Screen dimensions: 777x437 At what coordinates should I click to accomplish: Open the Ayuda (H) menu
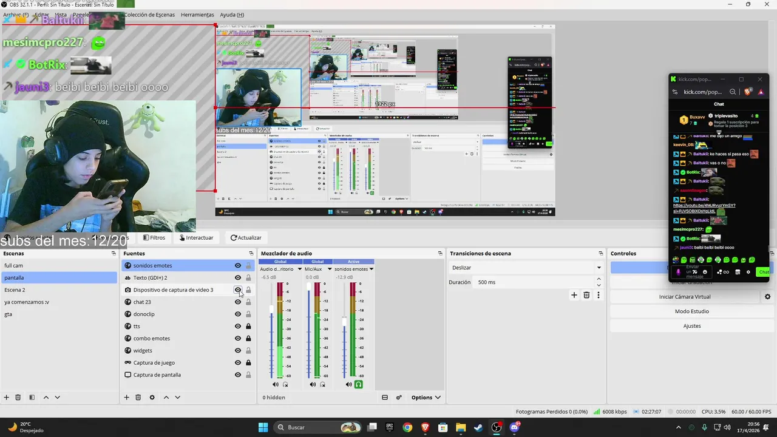click(x=232, y=15)
